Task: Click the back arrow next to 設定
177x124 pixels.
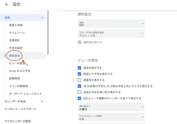Action: click(7, 4)
